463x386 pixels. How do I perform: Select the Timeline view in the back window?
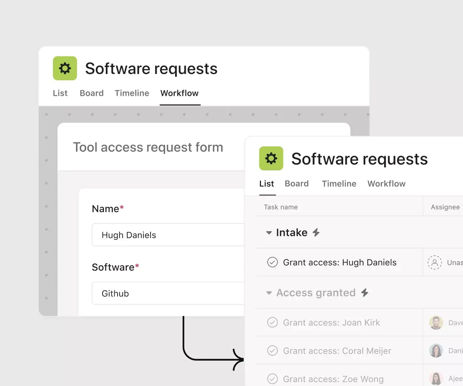click(x=132, y=93)
